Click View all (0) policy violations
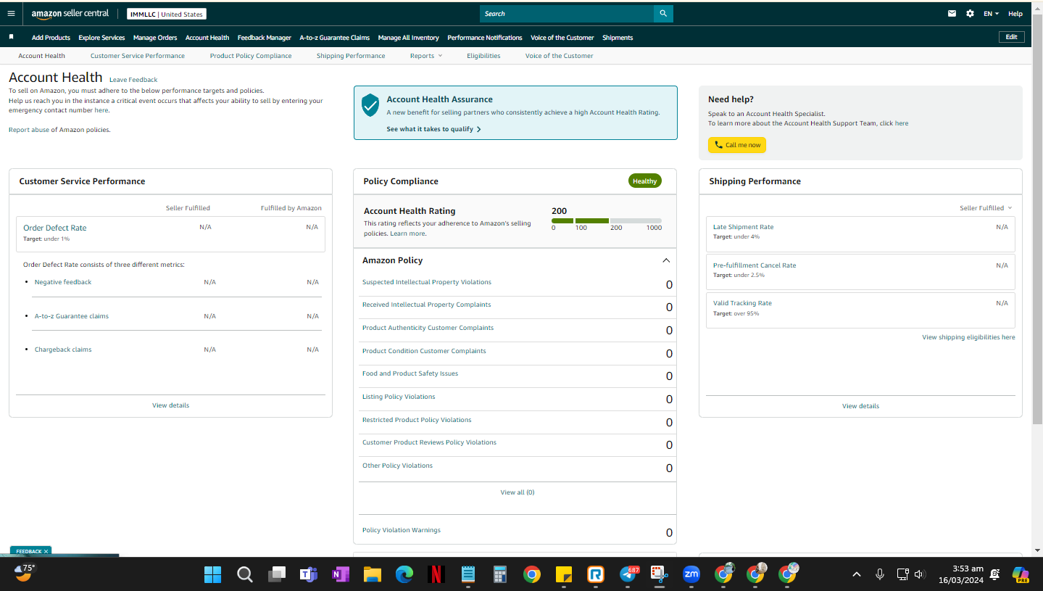This screenshot has height=591, width=1043. click(518, 492)
